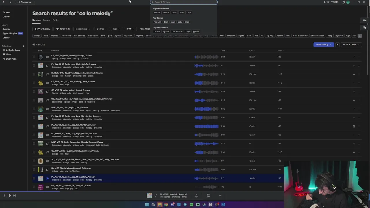Skip to previous track in player

pyautogui.click(x=5, y=196)
